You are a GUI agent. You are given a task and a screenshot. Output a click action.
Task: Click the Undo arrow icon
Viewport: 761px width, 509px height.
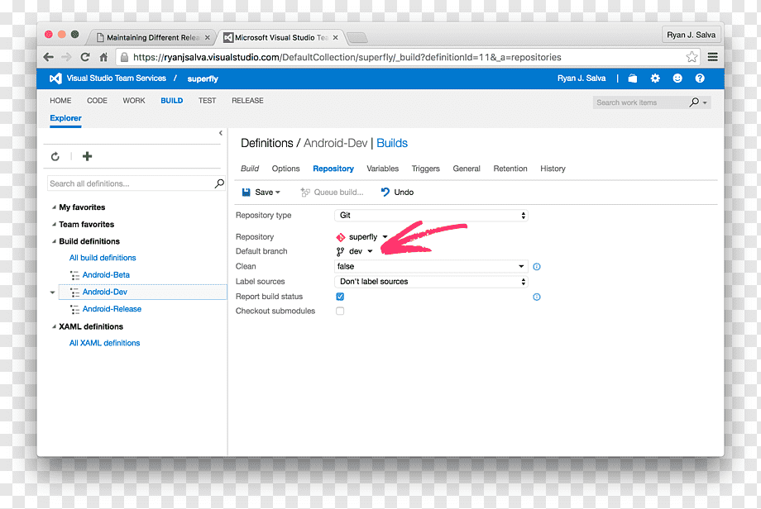tap(385, 192)
